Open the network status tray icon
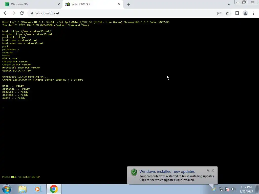The width and height of the screenshot is (259, 194). coord(221,189)
